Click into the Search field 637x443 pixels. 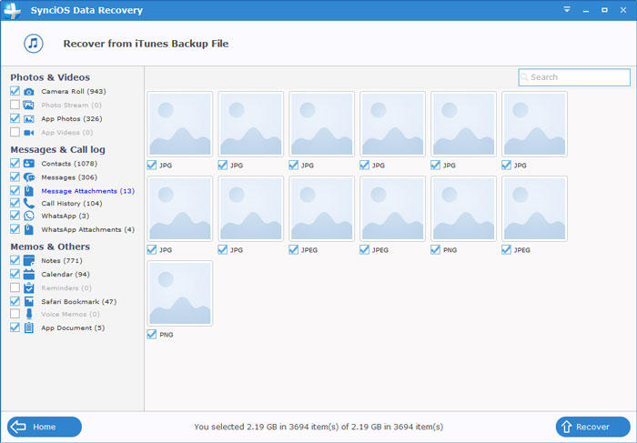pyautogui.click(x=574, y=77)
